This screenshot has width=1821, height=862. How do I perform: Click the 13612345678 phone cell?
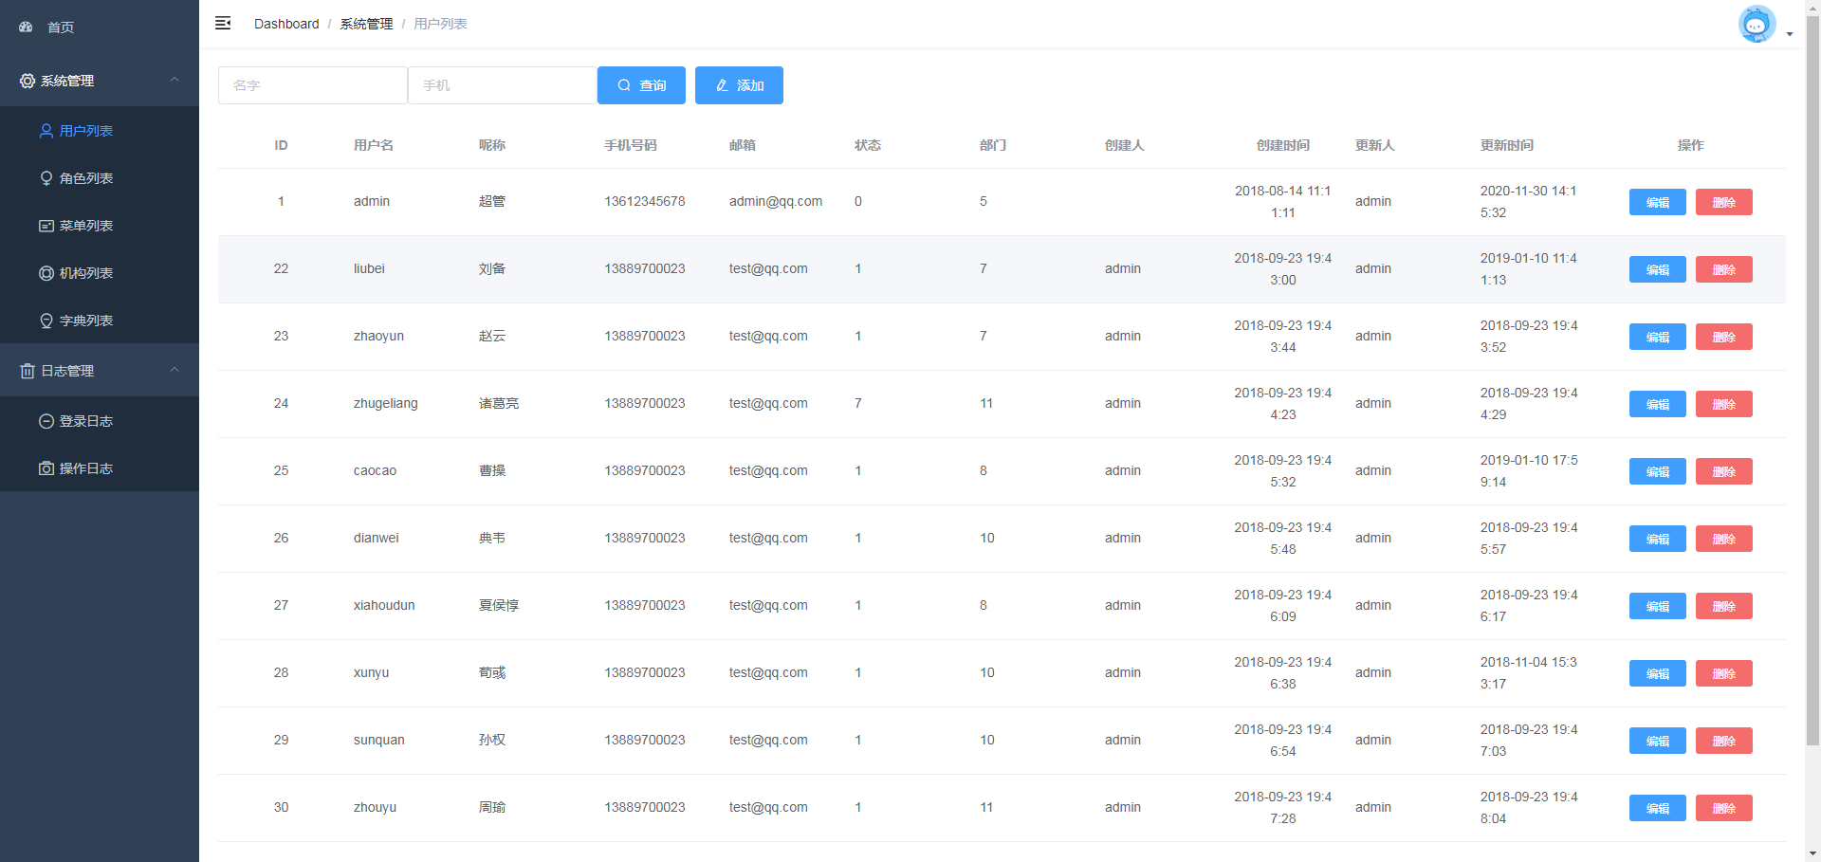click(645, 201)
